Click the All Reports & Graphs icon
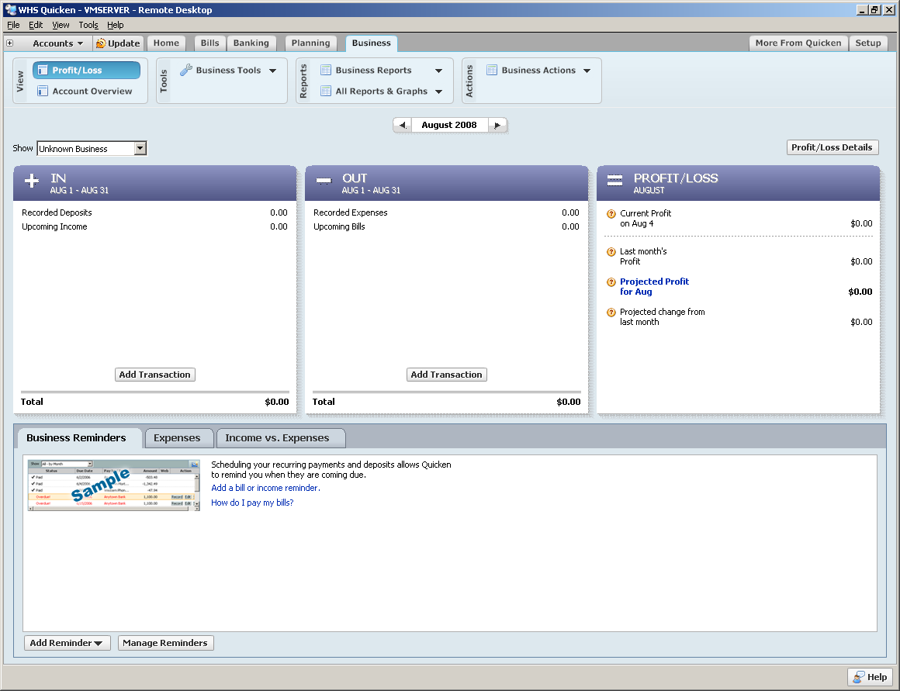 (x=325, y=91)
